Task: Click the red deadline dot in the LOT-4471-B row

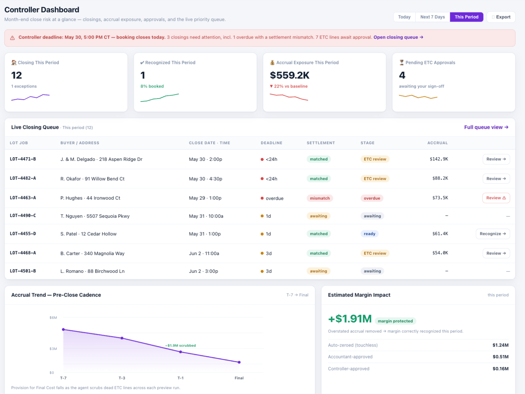Action: (x=262, y=159)
